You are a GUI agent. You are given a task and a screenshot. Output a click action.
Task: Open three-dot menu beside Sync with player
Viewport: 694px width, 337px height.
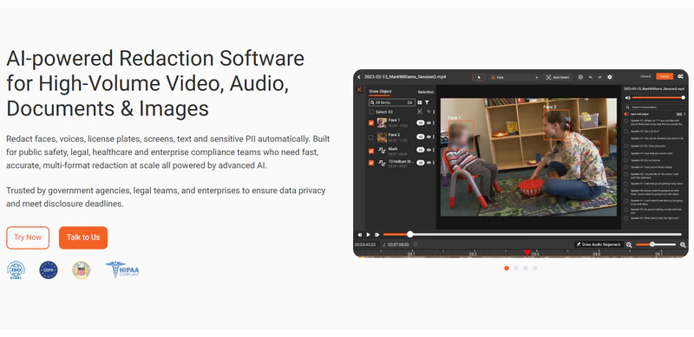pyautogui.click(x=684, y=114)
